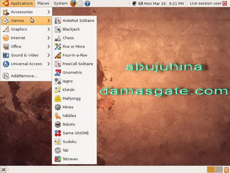
Task: Launch Sudoku from the Games list
Action: (74, 142)
